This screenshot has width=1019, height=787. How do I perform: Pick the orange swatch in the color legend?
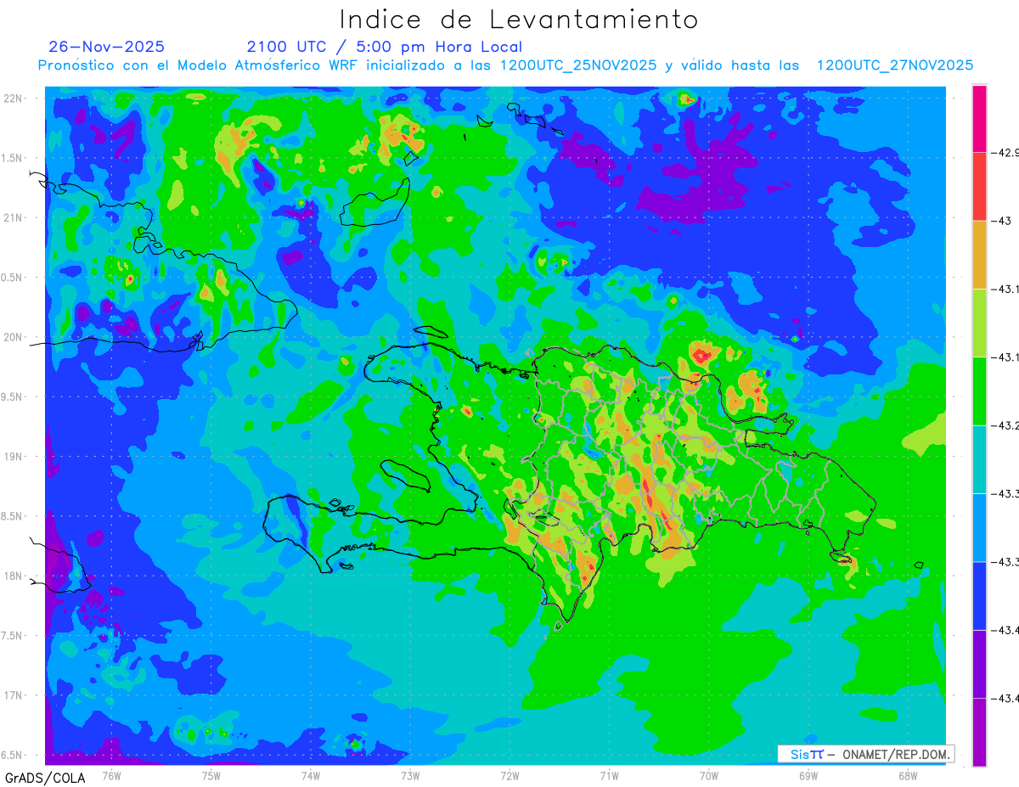click(x=979, y=255)
